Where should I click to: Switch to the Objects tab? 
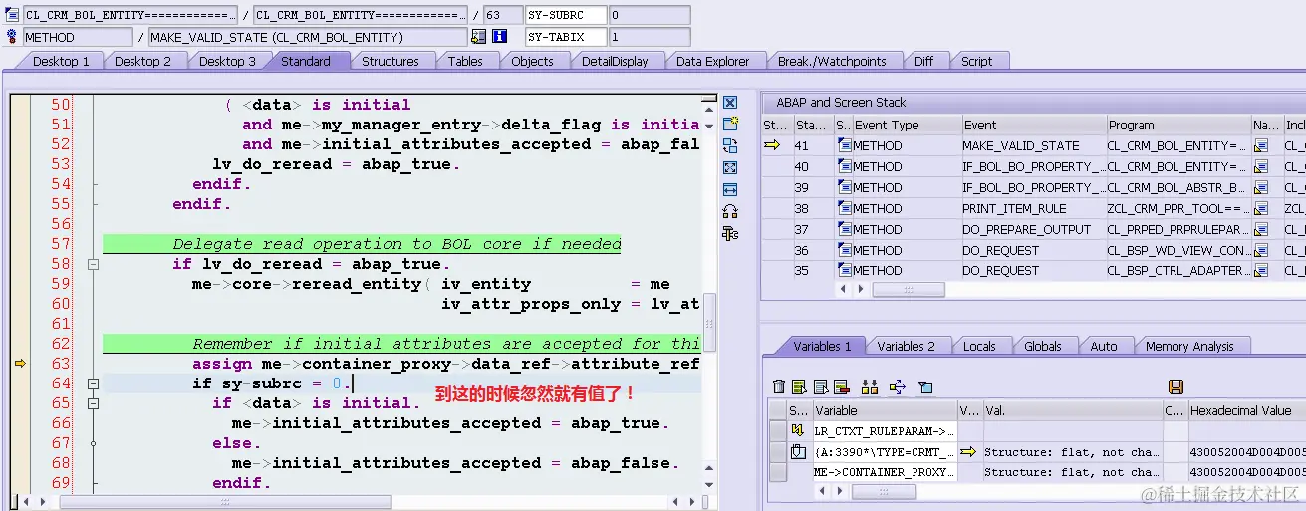pos(532,61)
